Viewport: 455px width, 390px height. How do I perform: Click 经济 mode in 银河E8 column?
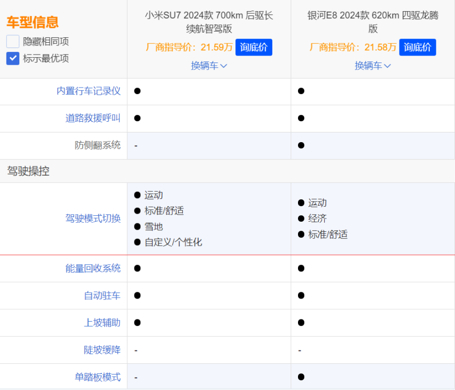point(317,219)
